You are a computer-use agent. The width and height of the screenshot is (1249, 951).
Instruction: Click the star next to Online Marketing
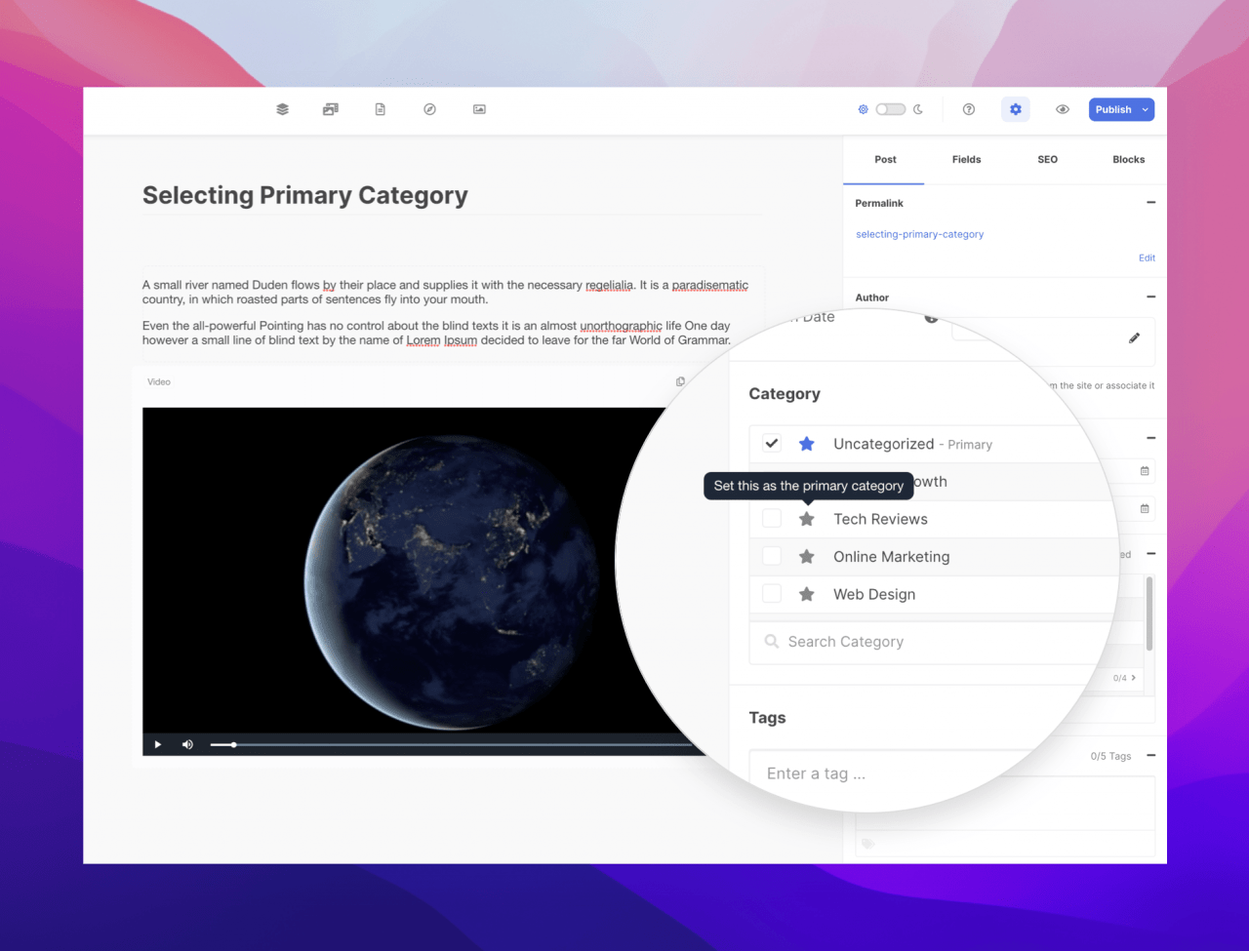[807, 557]
